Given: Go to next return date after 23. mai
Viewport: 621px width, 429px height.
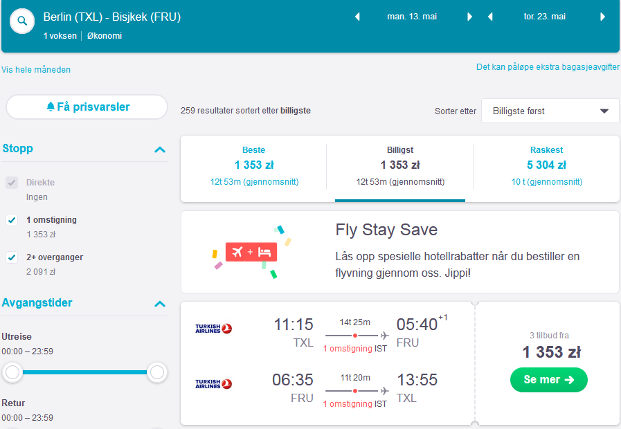Looking at the screenshot, I should (603, 17).
